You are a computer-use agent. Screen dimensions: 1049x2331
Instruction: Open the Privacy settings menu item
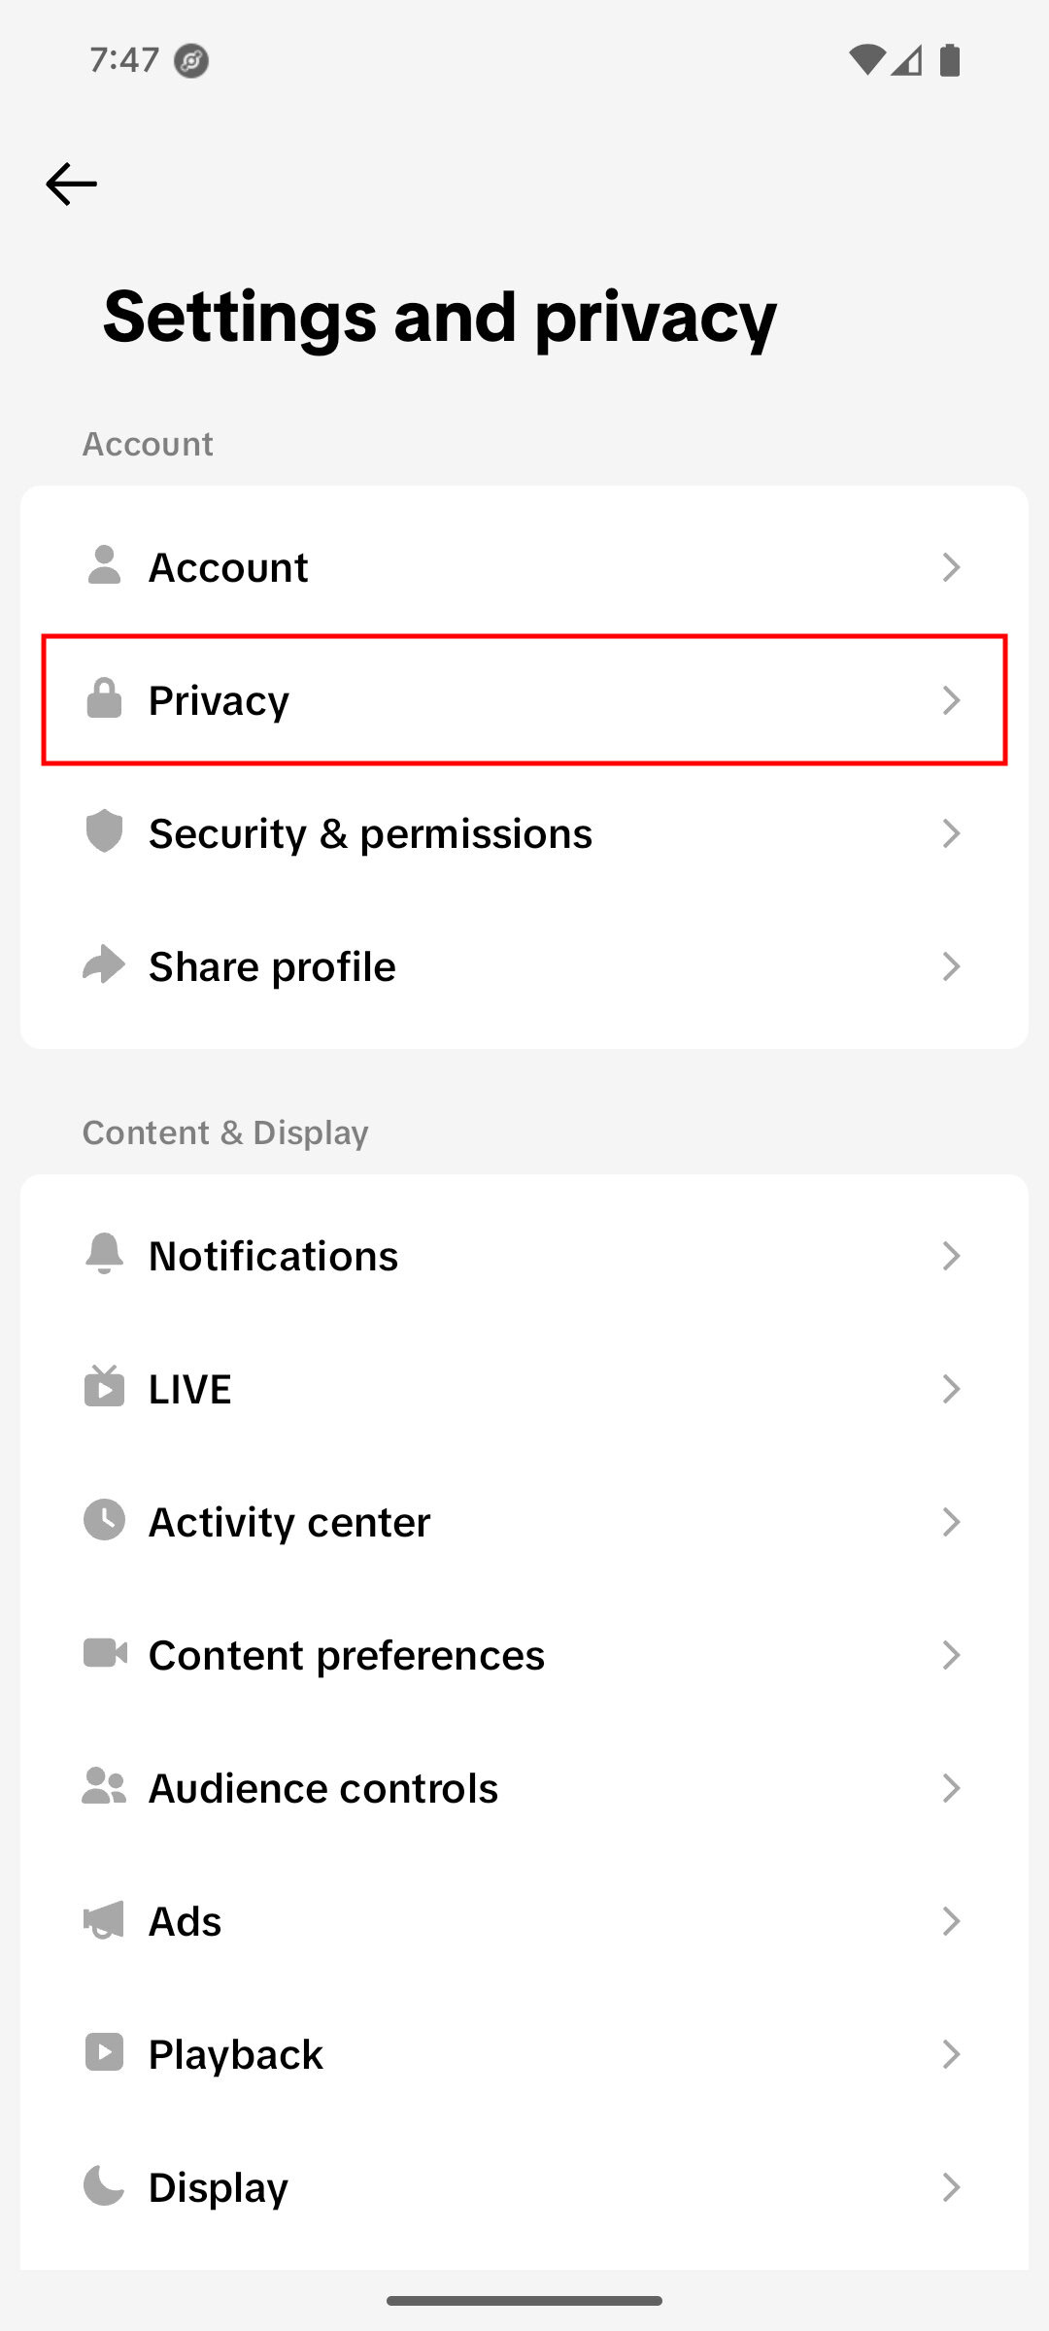click(x=524, y=700)
